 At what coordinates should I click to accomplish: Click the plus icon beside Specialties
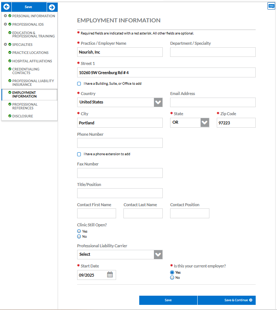click(5, 45)
